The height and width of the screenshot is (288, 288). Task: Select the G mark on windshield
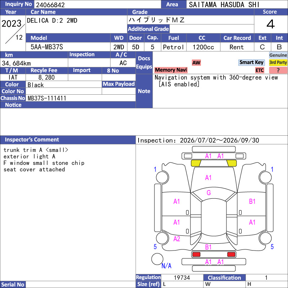pyautogui.click(x=208, y=193)
